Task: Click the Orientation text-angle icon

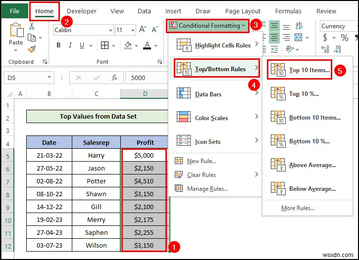Action: pyautogui.click(x=290, y=48)
